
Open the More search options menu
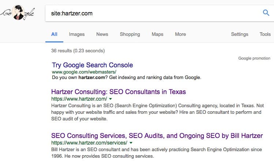pyautogui.click(x=180, y=34)
